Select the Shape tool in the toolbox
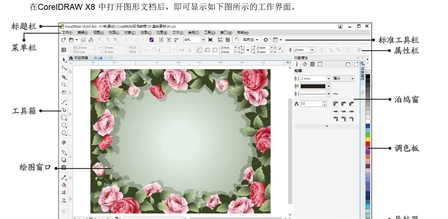Image resolution: width=448 pixels, height=219 pixels. 64,68
